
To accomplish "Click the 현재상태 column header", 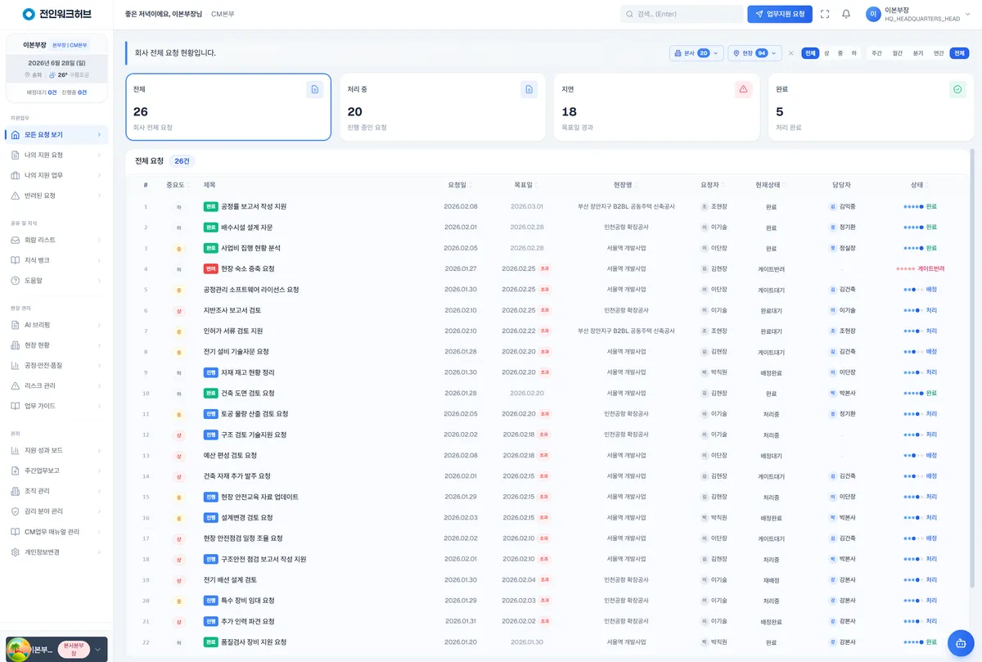I will click(771, 185).
